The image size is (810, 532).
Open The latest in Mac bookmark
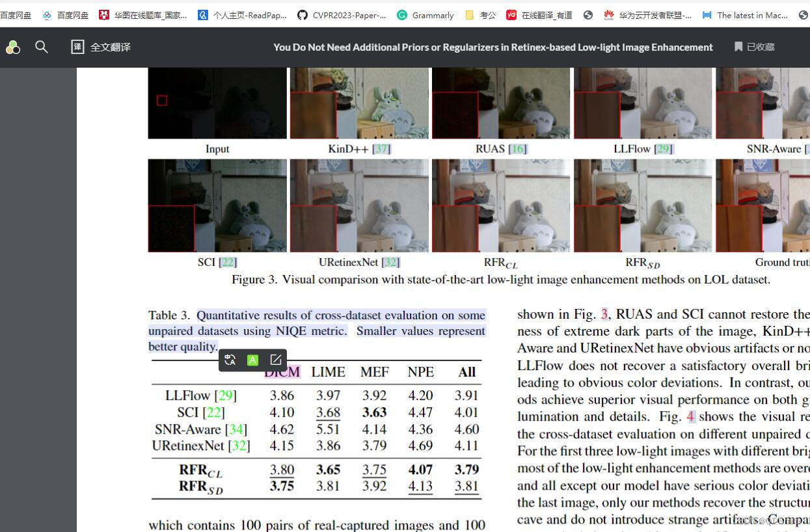tap(746, 15)
